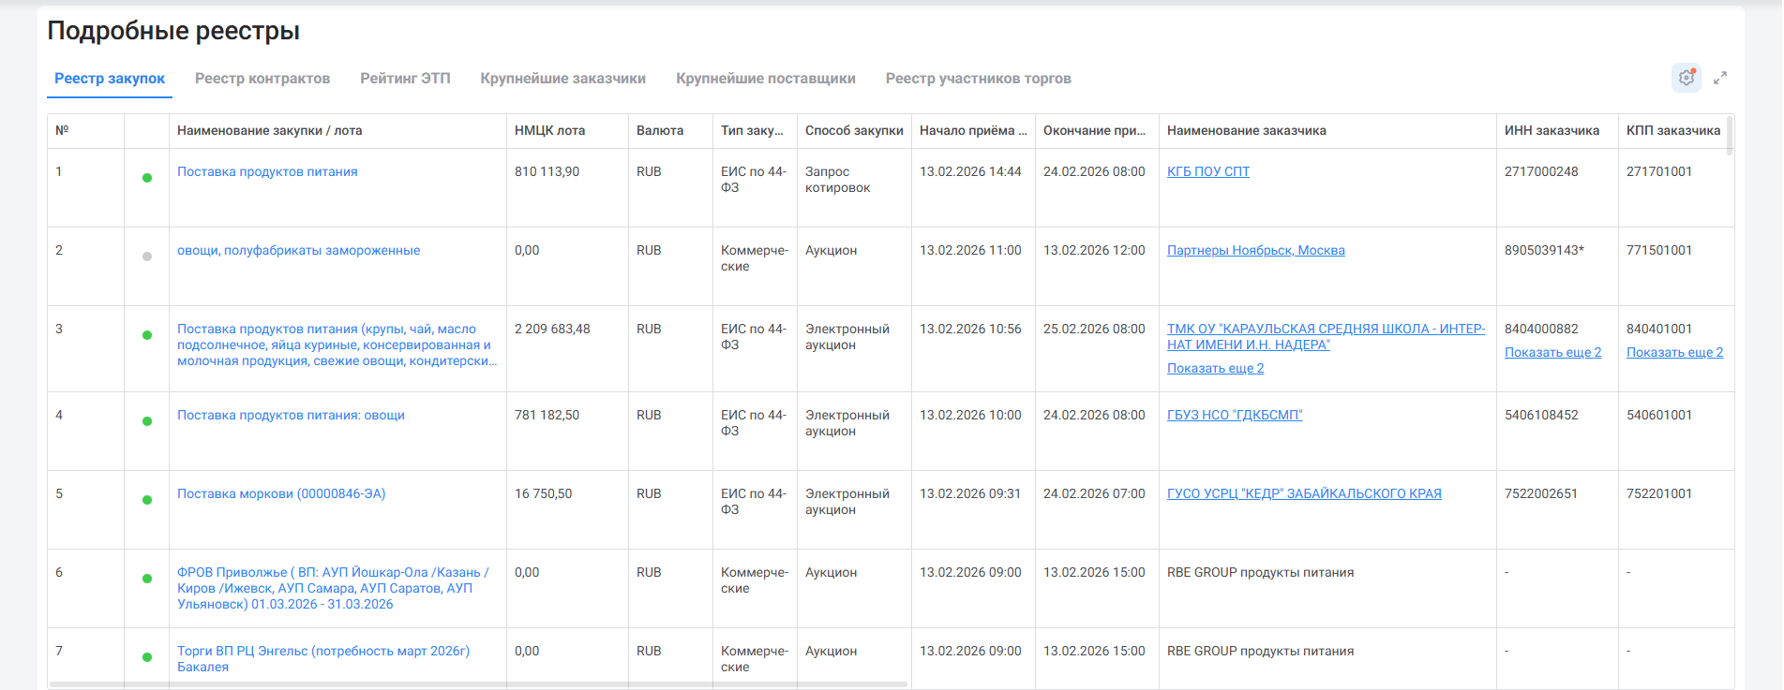The width and height of the screenshot is (1784, 690).
Task: Switch to Реестр контрактов tab
Action: (x=262, y=79)
